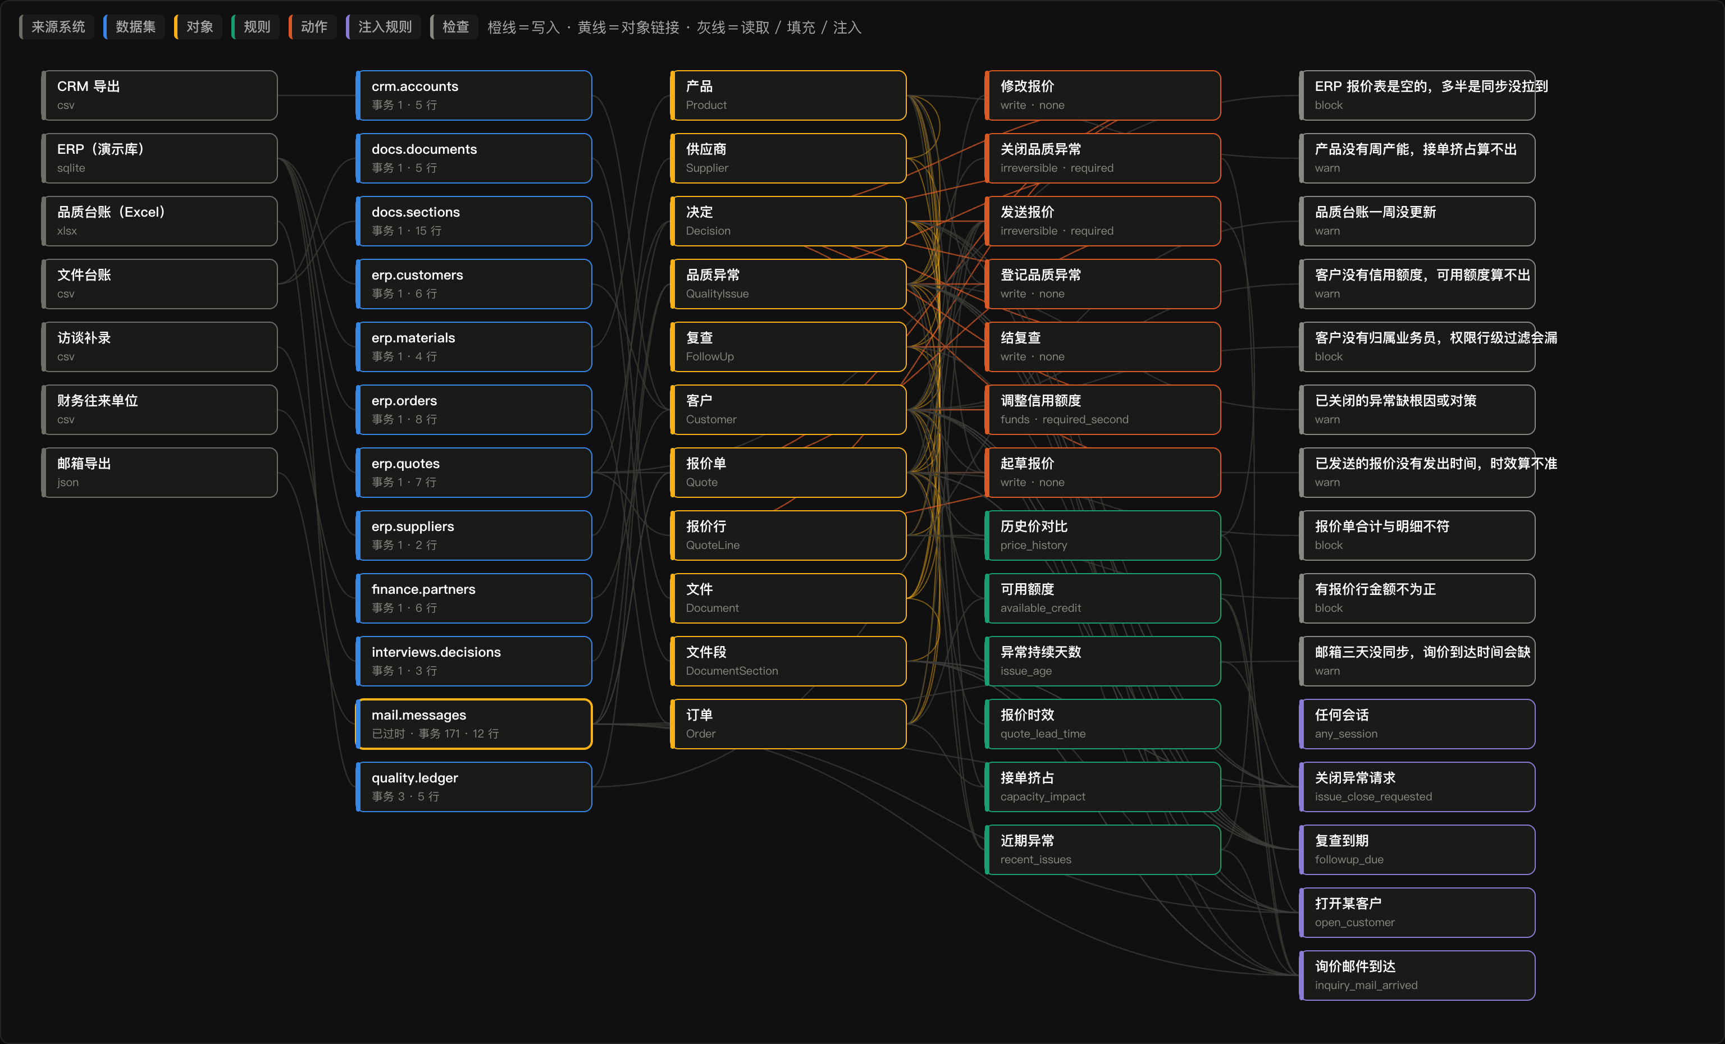Click the 规则 legend chip
This screenshot has height=1044, width=1725.
pyautogui.click(x=255, y=26)
